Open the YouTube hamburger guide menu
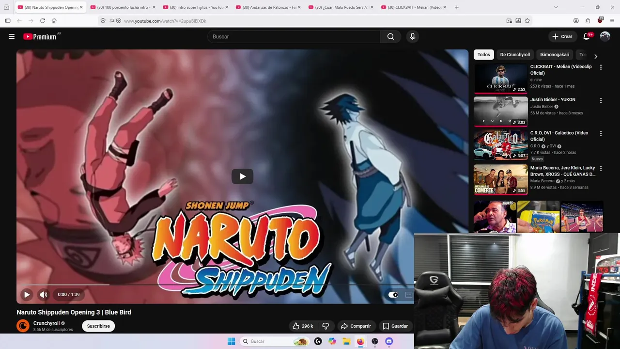This screenshot has height=349, width=620. (12, 36)
